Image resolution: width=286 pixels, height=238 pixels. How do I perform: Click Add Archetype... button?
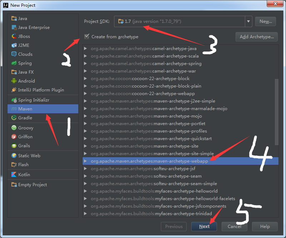click(257, 37)
